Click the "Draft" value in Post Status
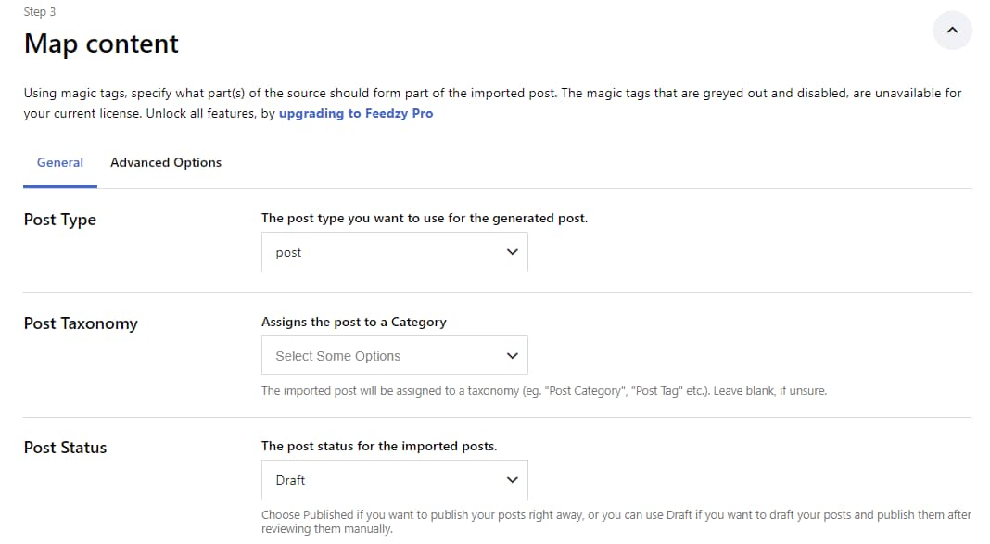 click(289, 479)
